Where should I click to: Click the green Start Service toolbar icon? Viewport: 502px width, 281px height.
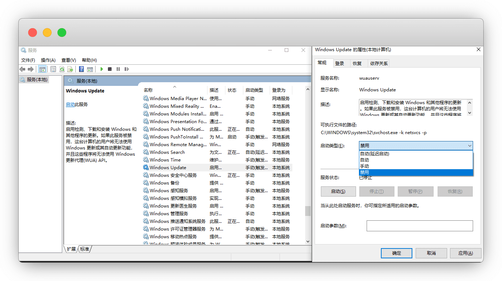pos(102,69)
